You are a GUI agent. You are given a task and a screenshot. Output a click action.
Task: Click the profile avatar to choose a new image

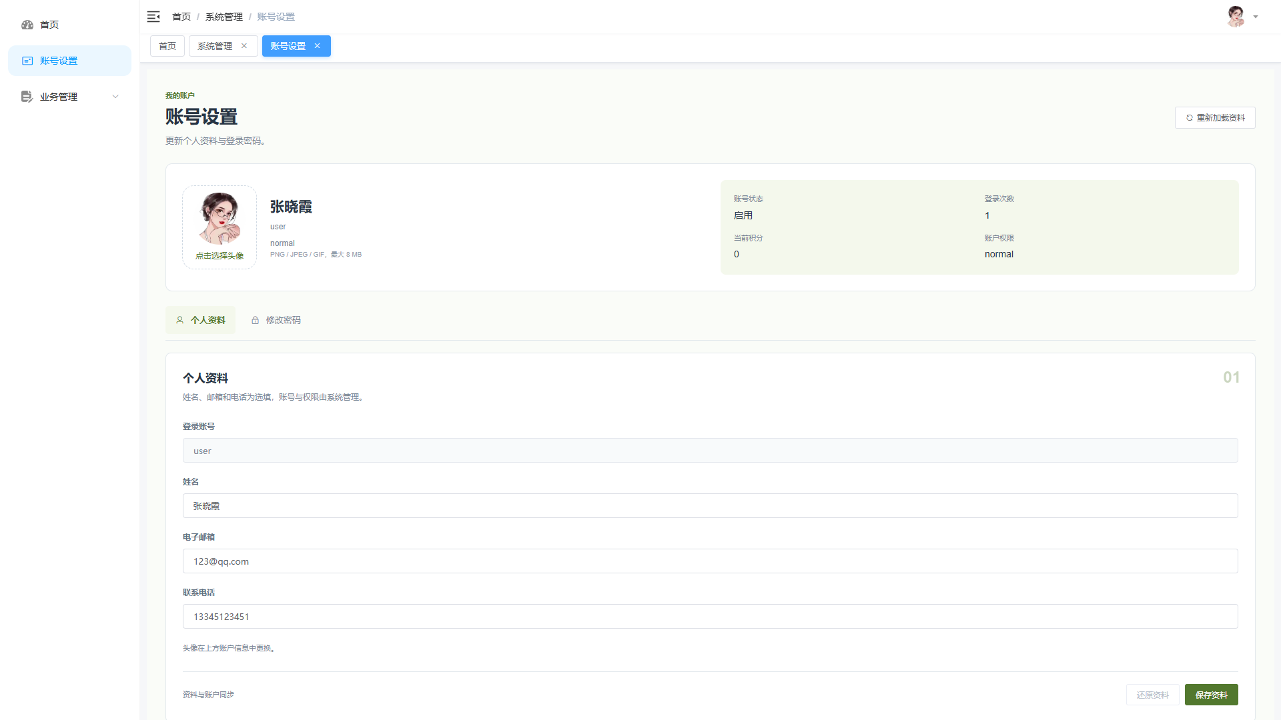click(220, 219)
